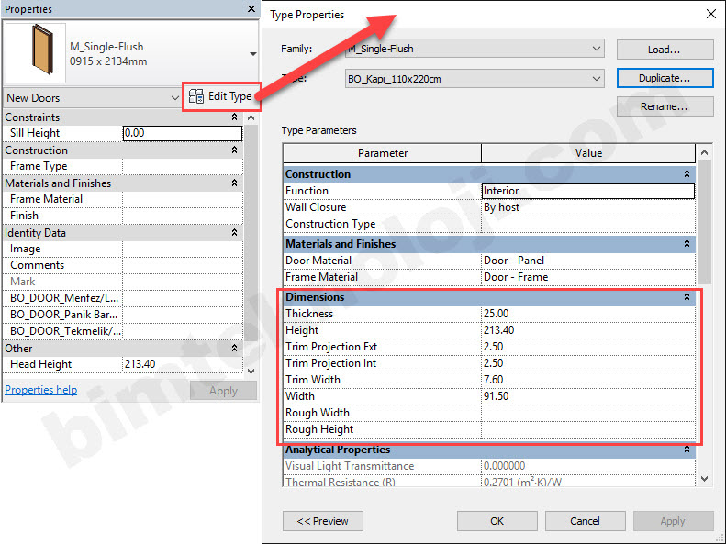Click the Edit Type icon button
This screenshot has height=544, width=726.
click(218, 96)
